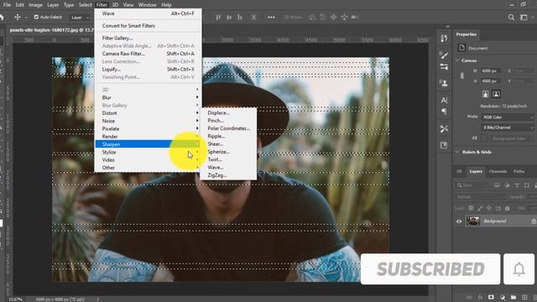Click the filter by type layers icon

point(517,185)
